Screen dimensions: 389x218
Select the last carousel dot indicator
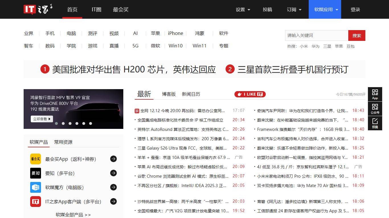coord(91,123)
